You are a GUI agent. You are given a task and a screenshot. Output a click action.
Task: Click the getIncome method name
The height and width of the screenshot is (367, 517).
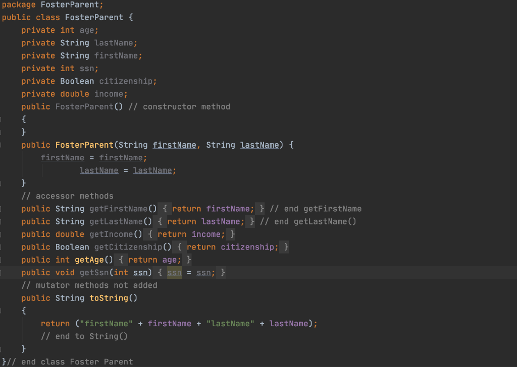[x=112, y=234]
